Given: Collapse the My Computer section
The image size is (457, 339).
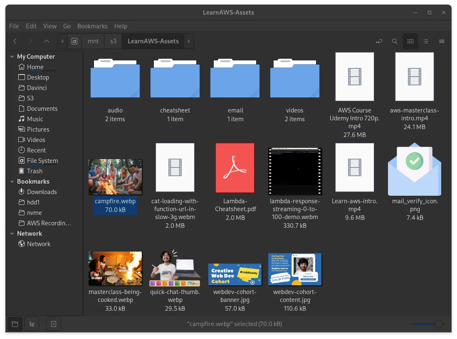Looking at the screenshot, I should [x=12, y=57].
